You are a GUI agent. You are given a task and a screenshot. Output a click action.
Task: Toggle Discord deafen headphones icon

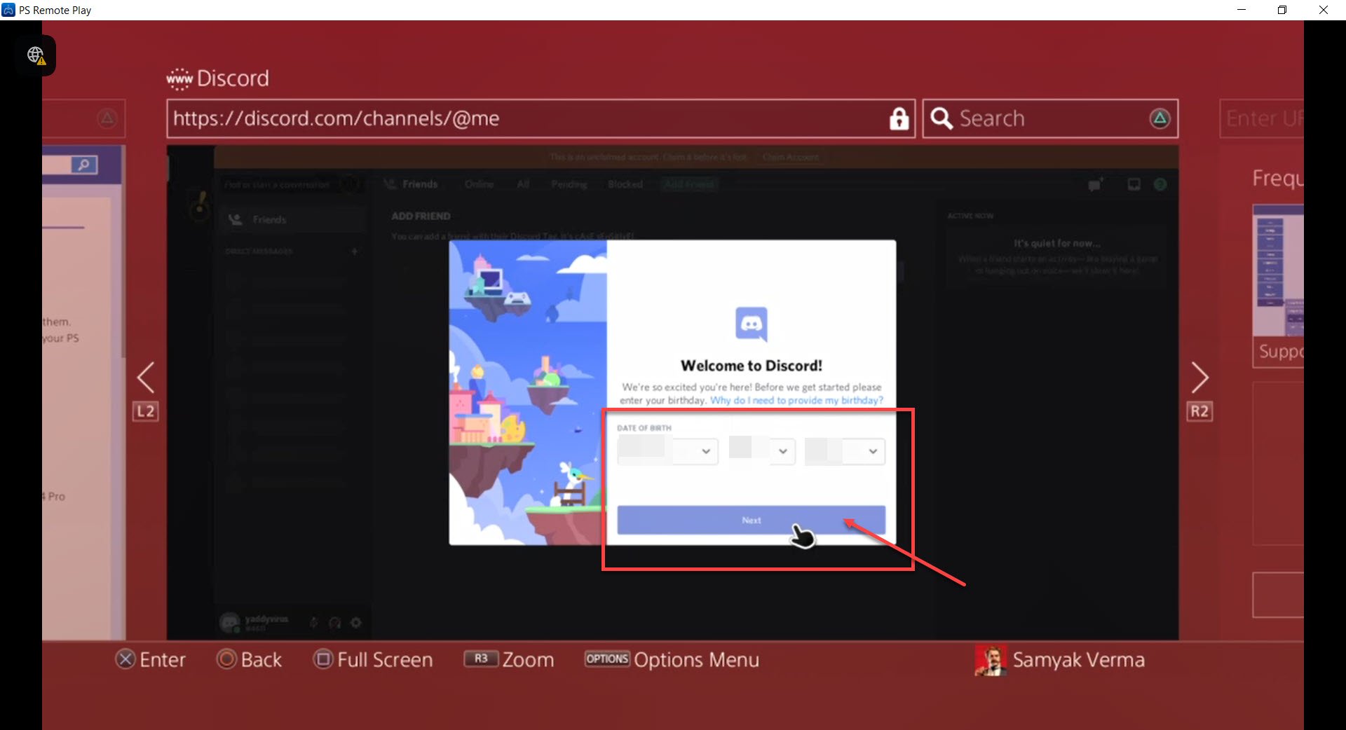tap(335, 622)
